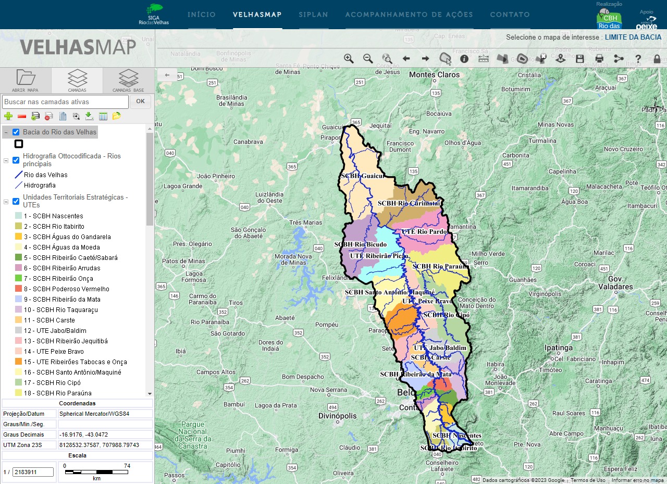Click the feature info identify tool
Image resolution: width=667 pixels, height=484 pixels.
[464, 59]
